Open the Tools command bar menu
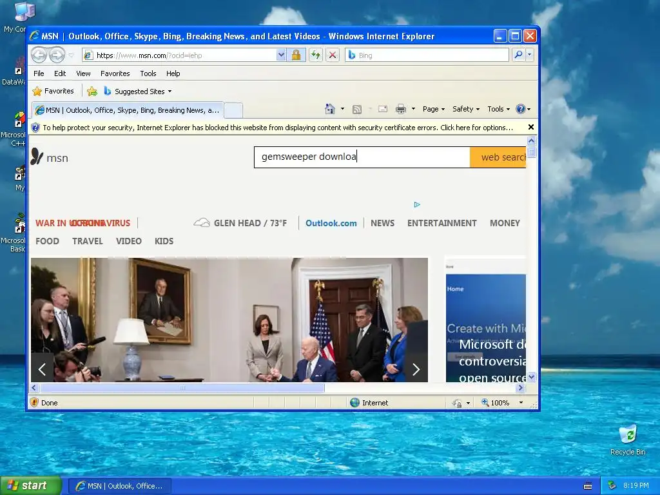 (498, 109)
